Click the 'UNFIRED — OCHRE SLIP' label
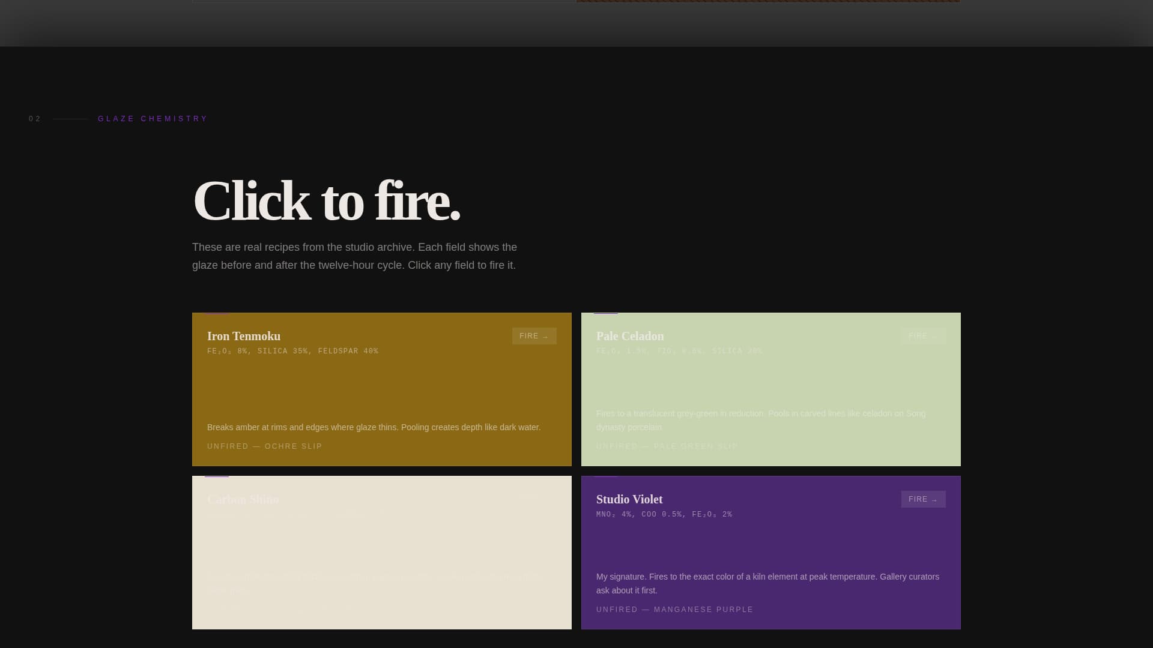This screenshot has width=1153, height=648. [265, 446]
